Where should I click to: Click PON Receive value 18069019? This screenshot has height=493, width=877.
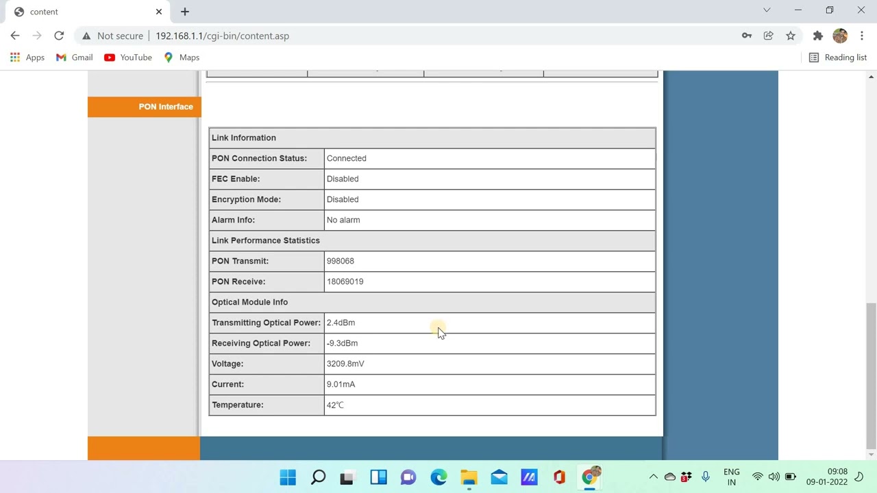pyautogui.click(x=345, y=281)
